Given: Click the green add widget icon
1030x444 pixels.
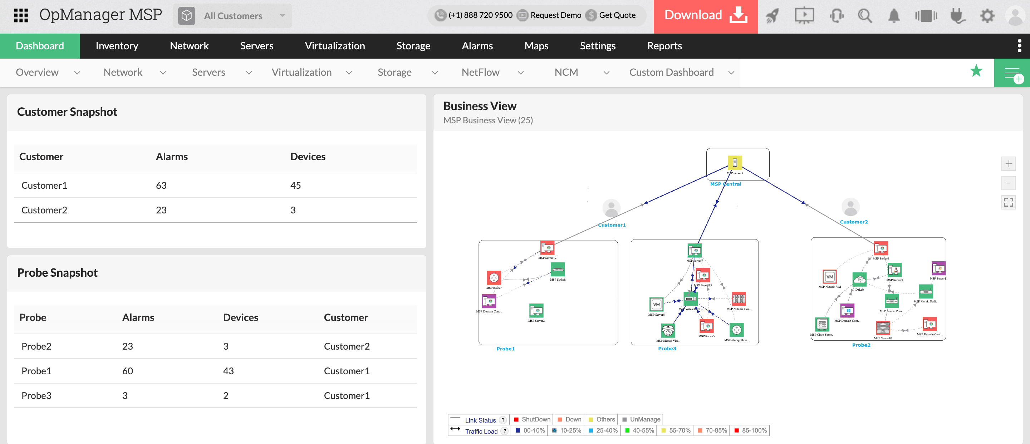Looking at the screenshot, I should tap(1012, 73).
